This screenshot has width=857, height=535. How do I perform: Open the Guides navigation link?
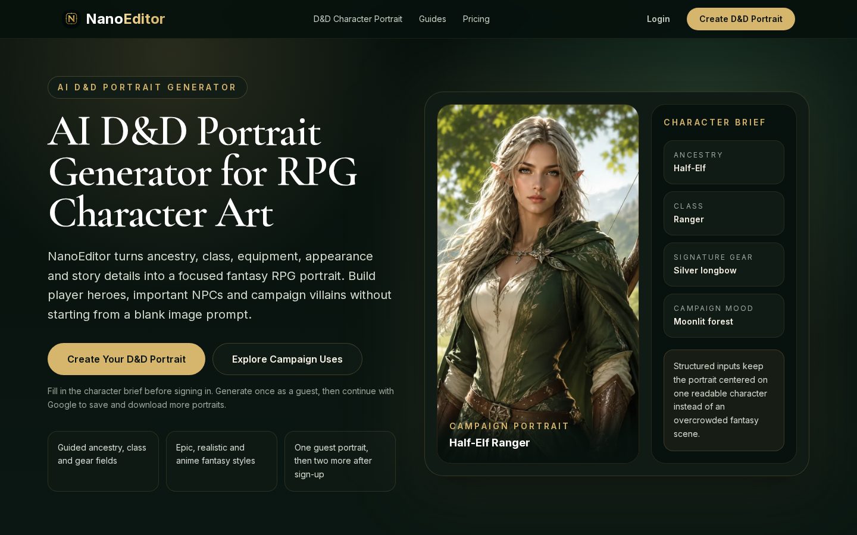432,19
